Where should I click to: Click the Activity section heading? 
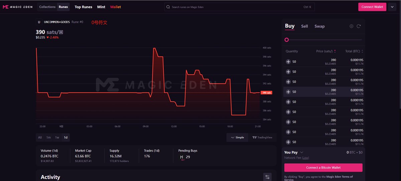tap(50, 177)
